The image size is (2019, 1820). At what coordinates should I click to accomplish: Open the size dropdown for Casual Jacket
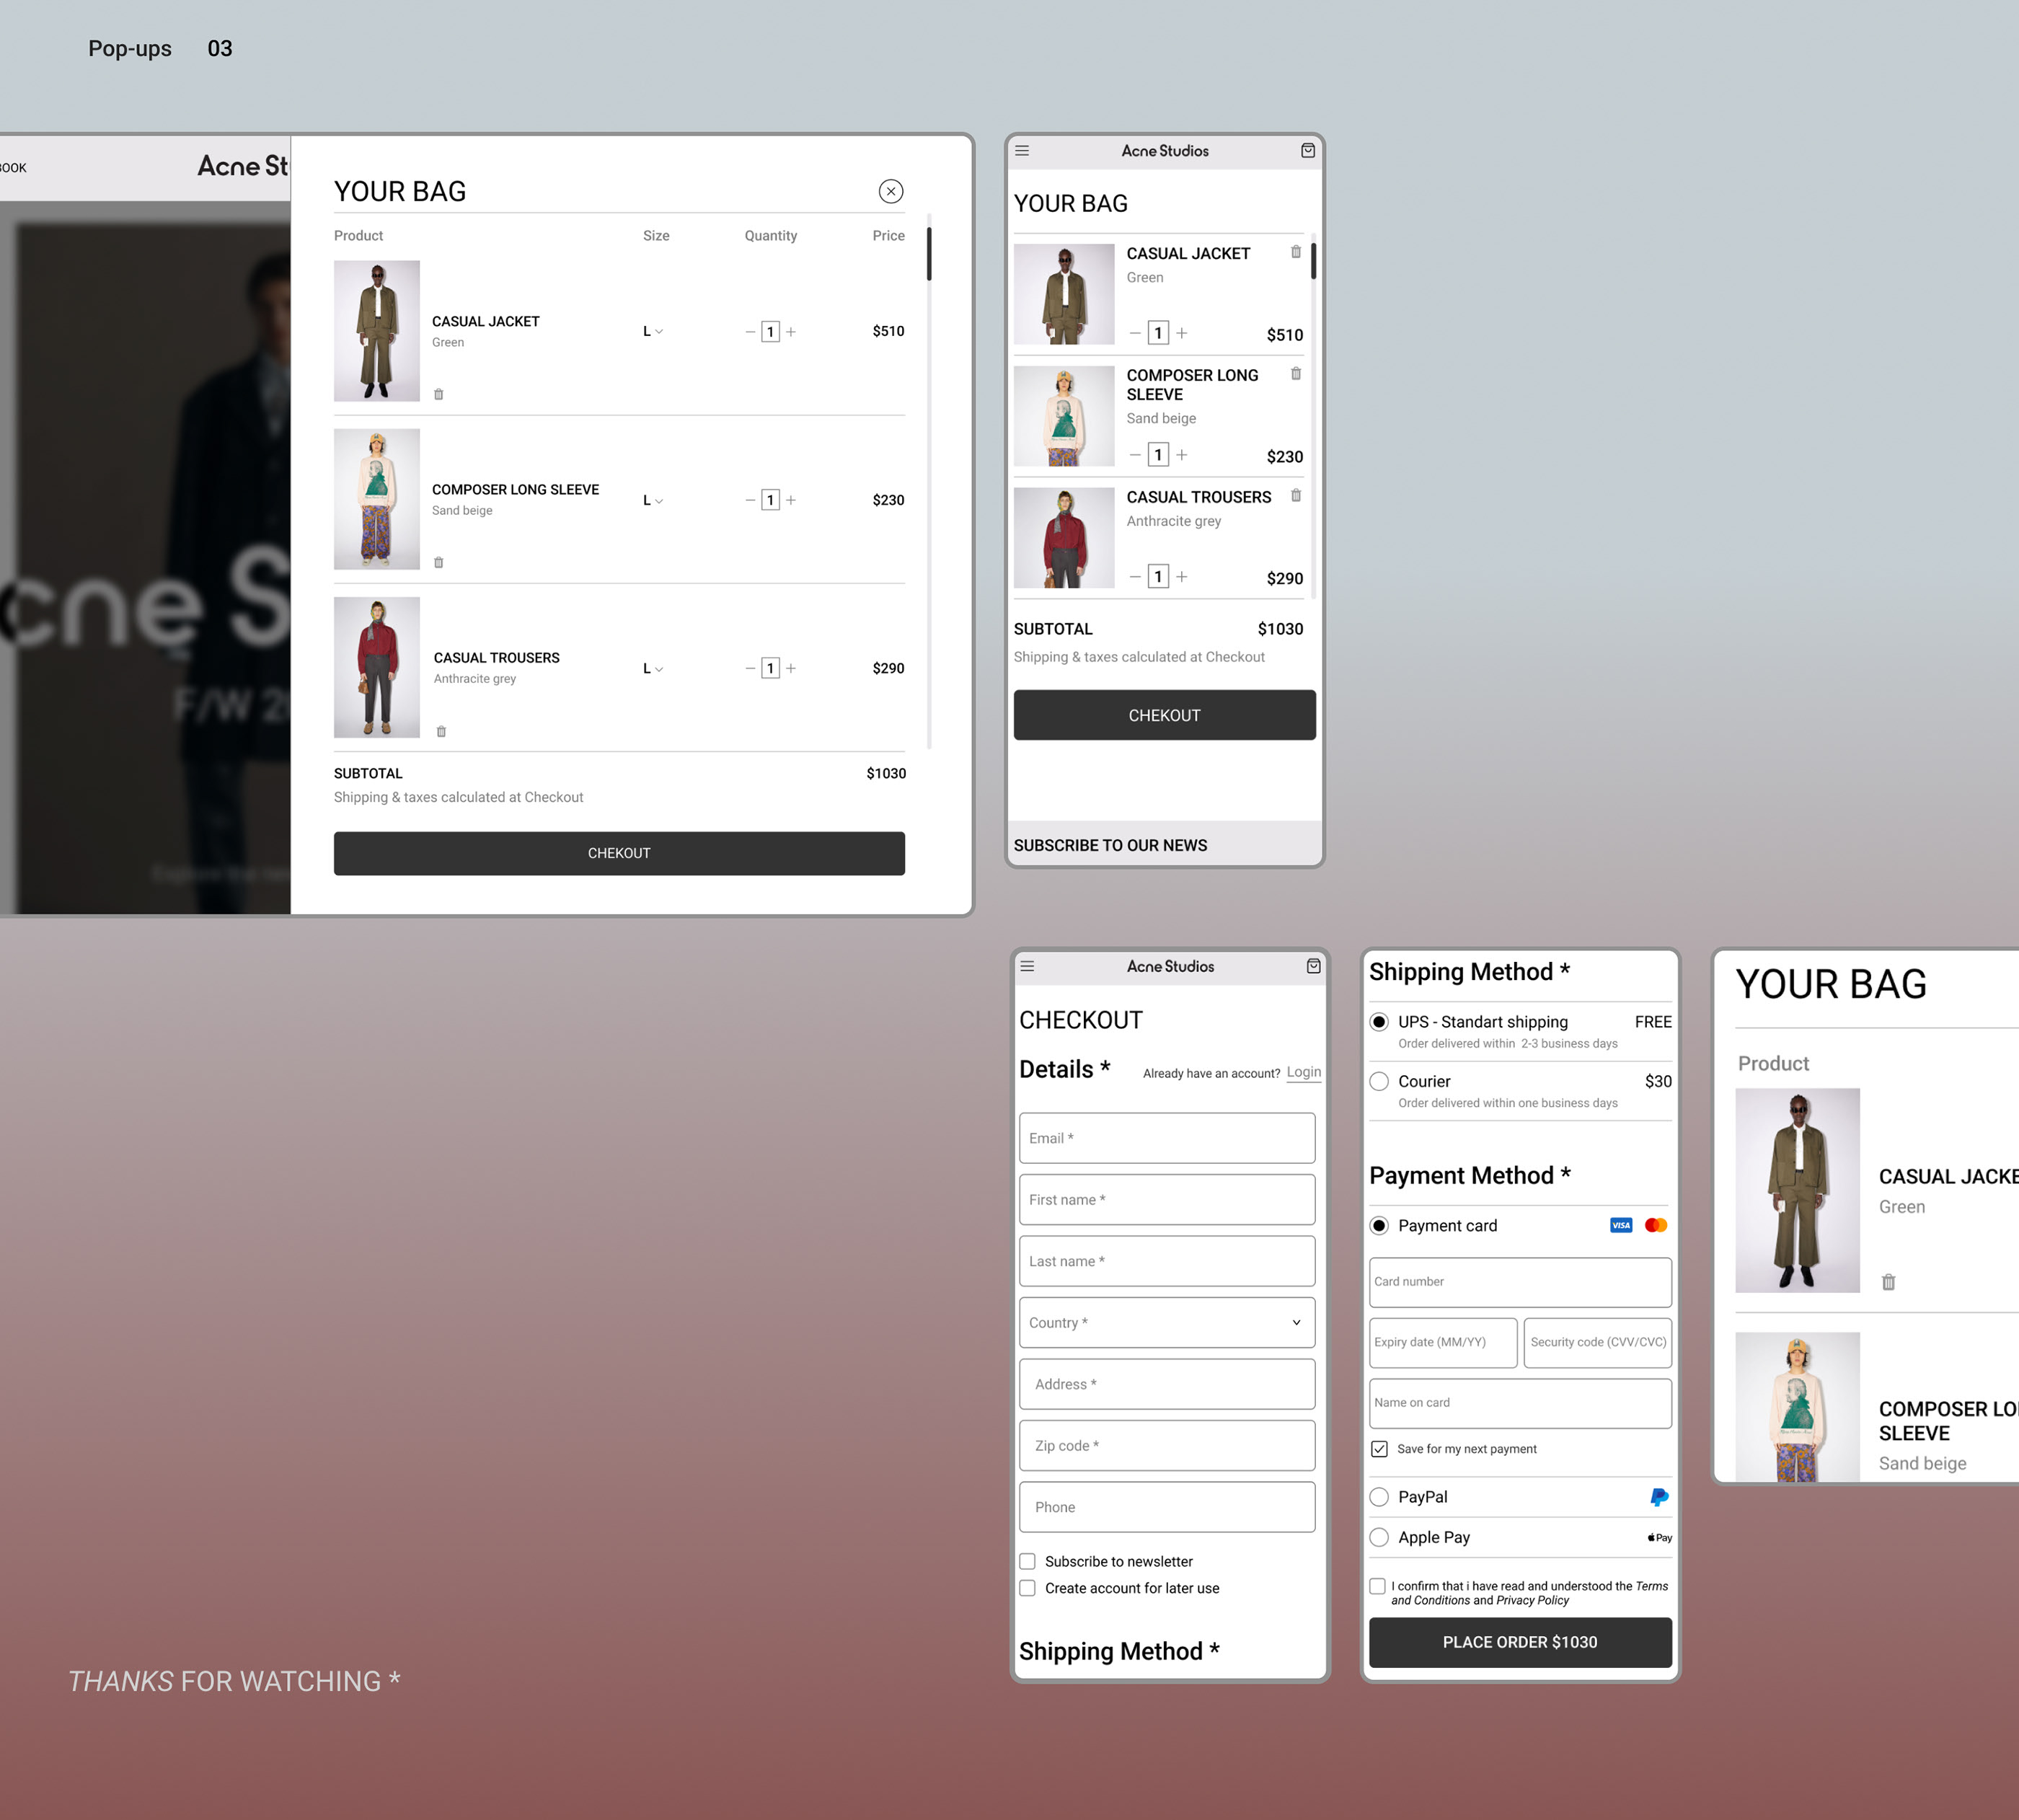(x=652, y=331)
